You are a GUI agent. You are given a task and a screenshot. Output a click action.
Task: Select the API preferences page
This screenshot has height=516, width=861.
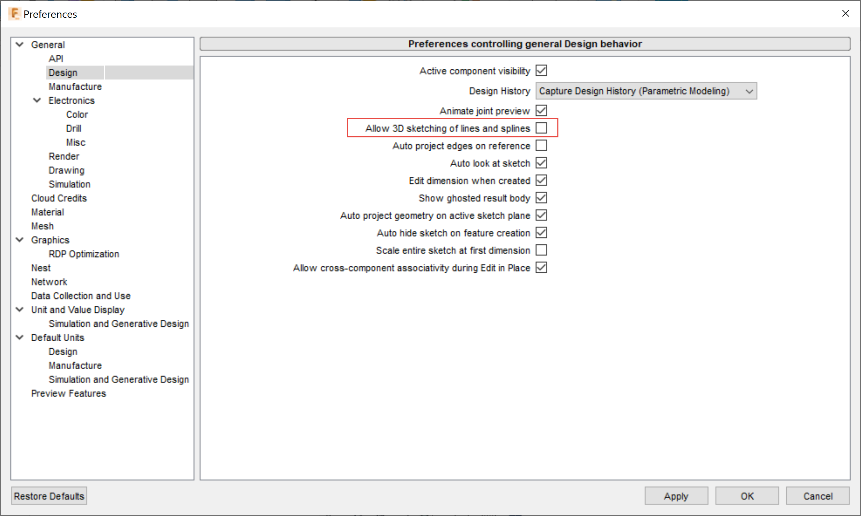pyautogui.click(x=56, y=59)
